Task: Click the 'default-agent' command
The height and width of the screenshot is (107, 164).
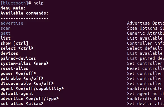Action: click(x=17, y=94)
